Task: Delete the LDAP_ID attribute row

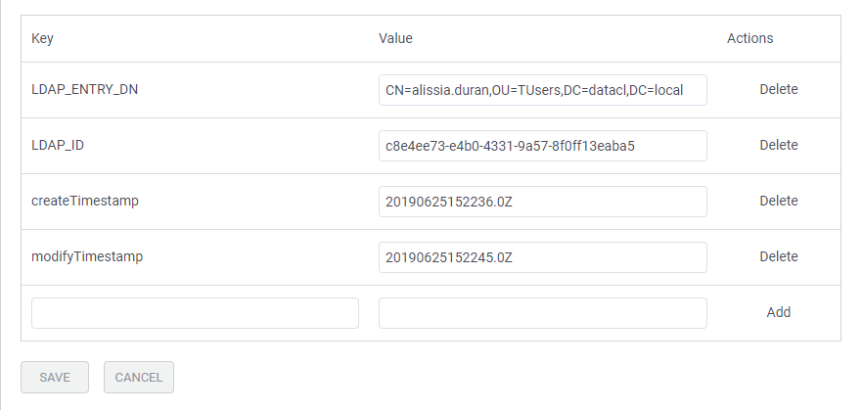Action: pos(779,145)
